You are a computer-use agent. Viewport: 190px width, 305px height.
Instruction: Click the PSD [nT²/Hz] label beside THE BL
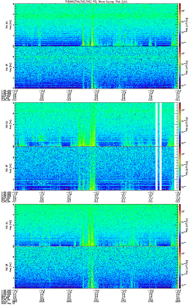pos(186,225)
